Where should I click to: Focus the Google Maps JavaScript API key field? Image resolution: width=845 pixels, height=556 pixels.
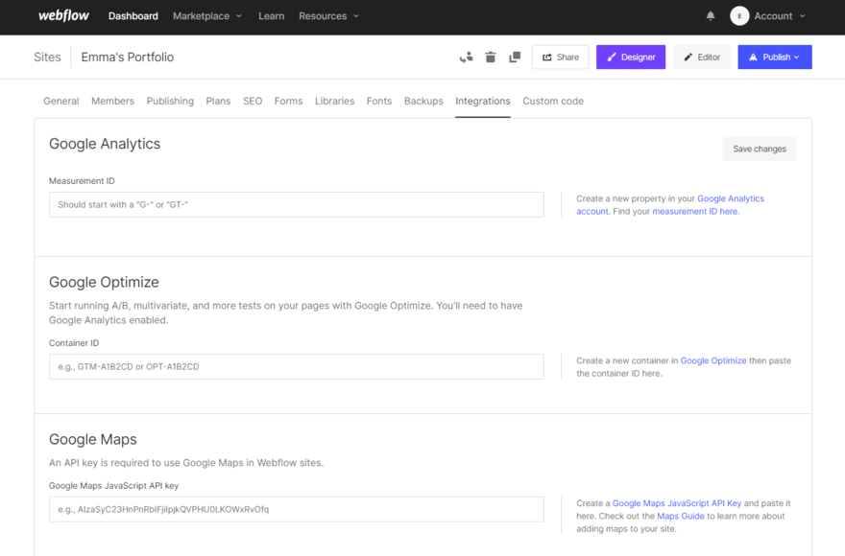tap(297, 509)
